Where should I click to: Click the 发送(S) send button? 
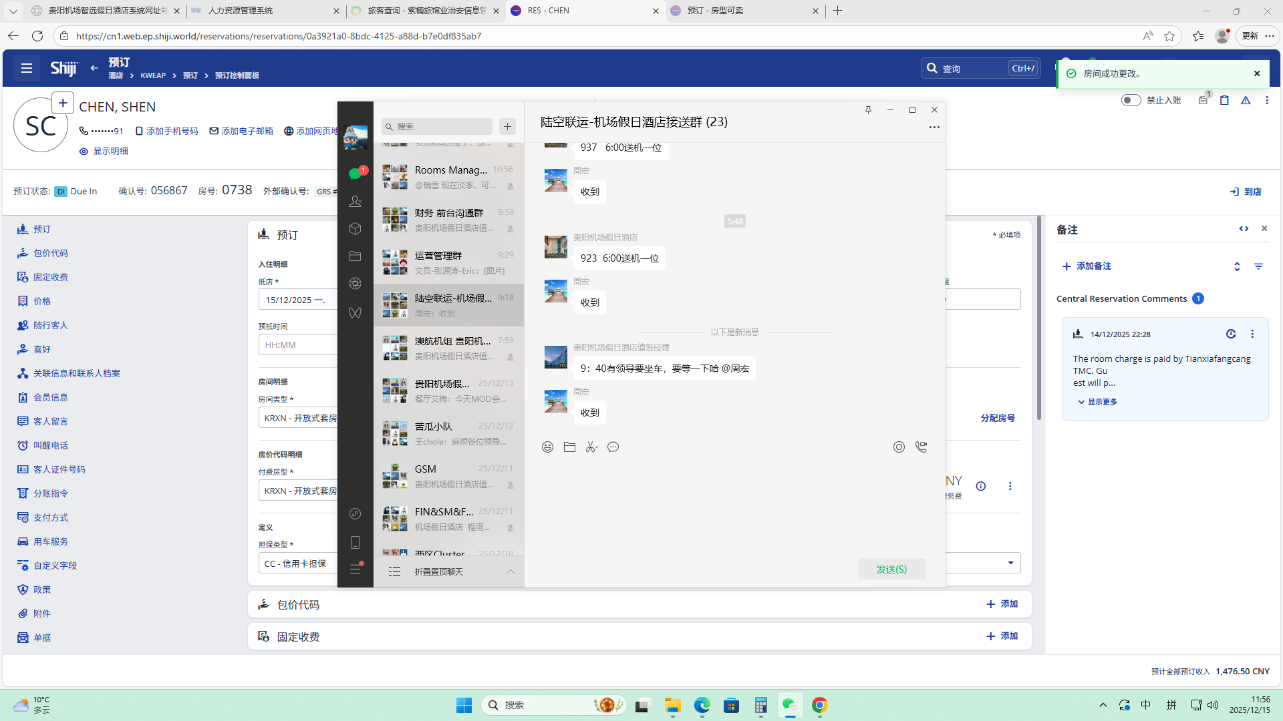[891, 569]
